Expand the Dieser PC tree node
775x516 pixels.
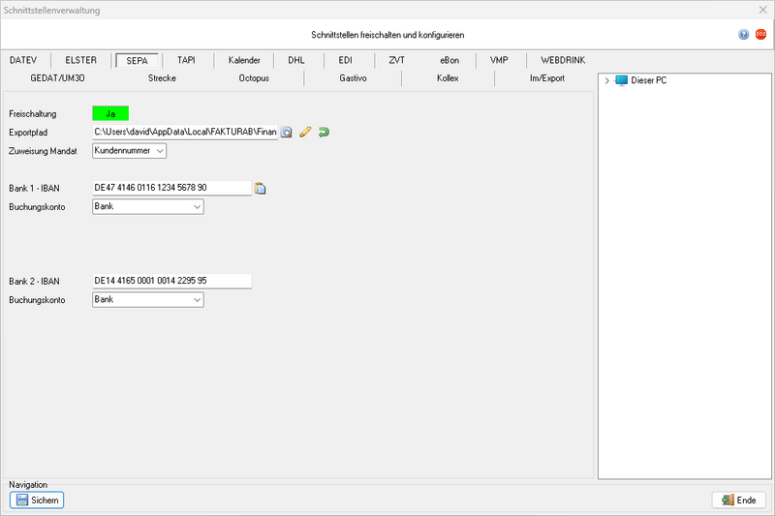click(x=606, y=80)
